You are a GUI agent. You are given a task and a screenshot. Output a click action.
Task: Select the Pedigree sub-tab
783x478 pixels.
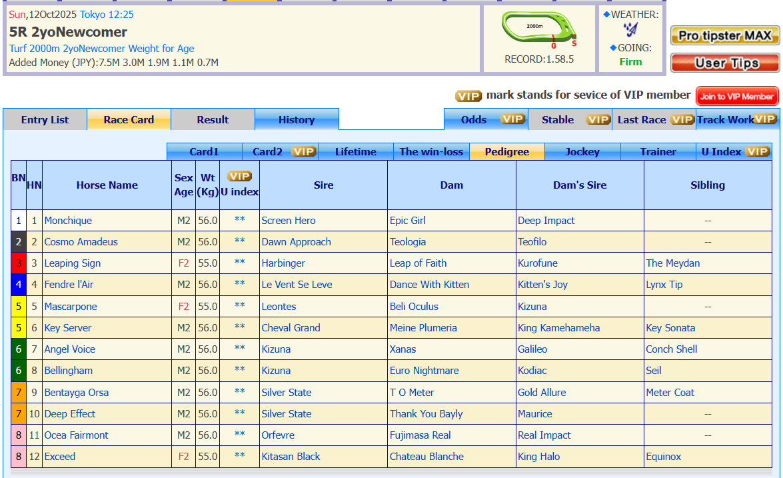[x=507, y=152]
